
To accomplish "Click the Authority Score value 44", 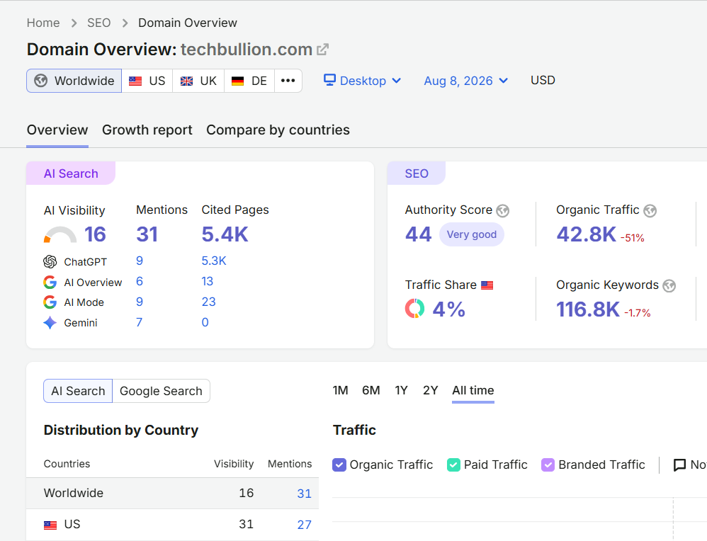I will point(419,234).
